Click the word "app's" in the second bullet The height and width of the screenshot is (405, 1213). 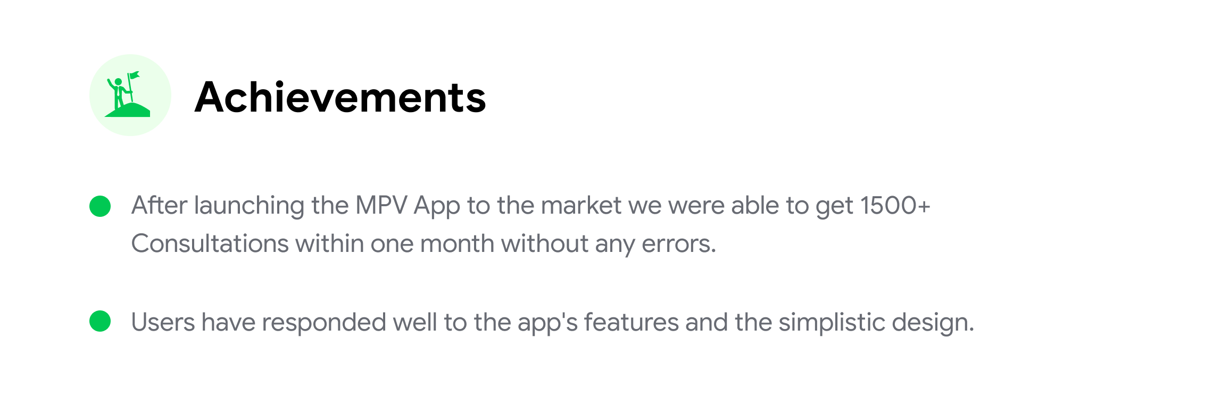(x=547, y=323)
